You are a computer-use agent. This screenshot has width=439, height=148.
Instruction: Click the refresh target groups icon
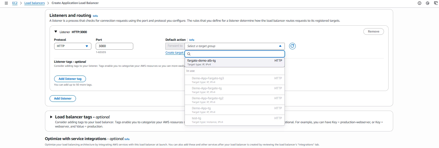coord(292,46)
